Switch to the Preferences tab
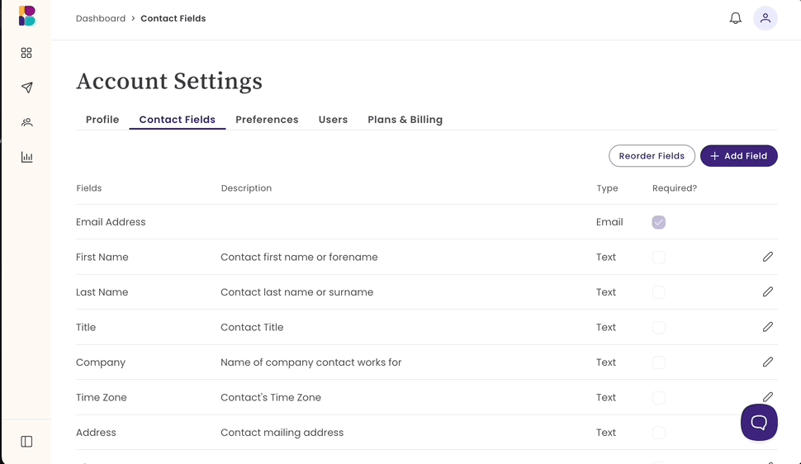Viewport: 801px width, 464px height. pos(267,120)
